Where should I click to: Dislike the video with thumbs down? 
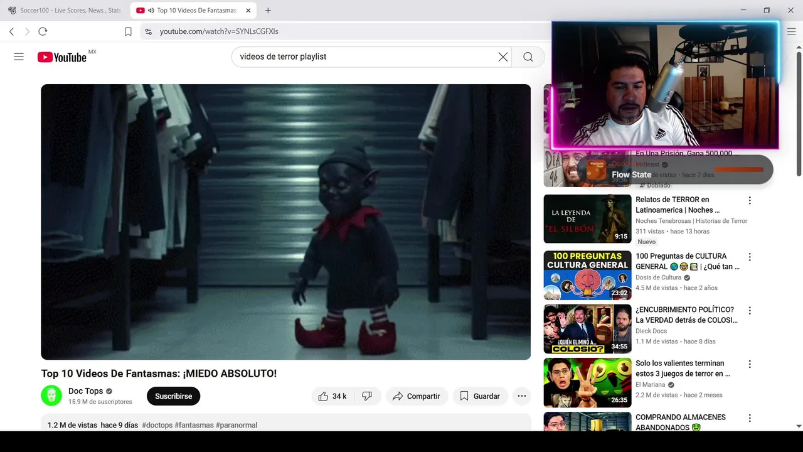coord(367,396)
